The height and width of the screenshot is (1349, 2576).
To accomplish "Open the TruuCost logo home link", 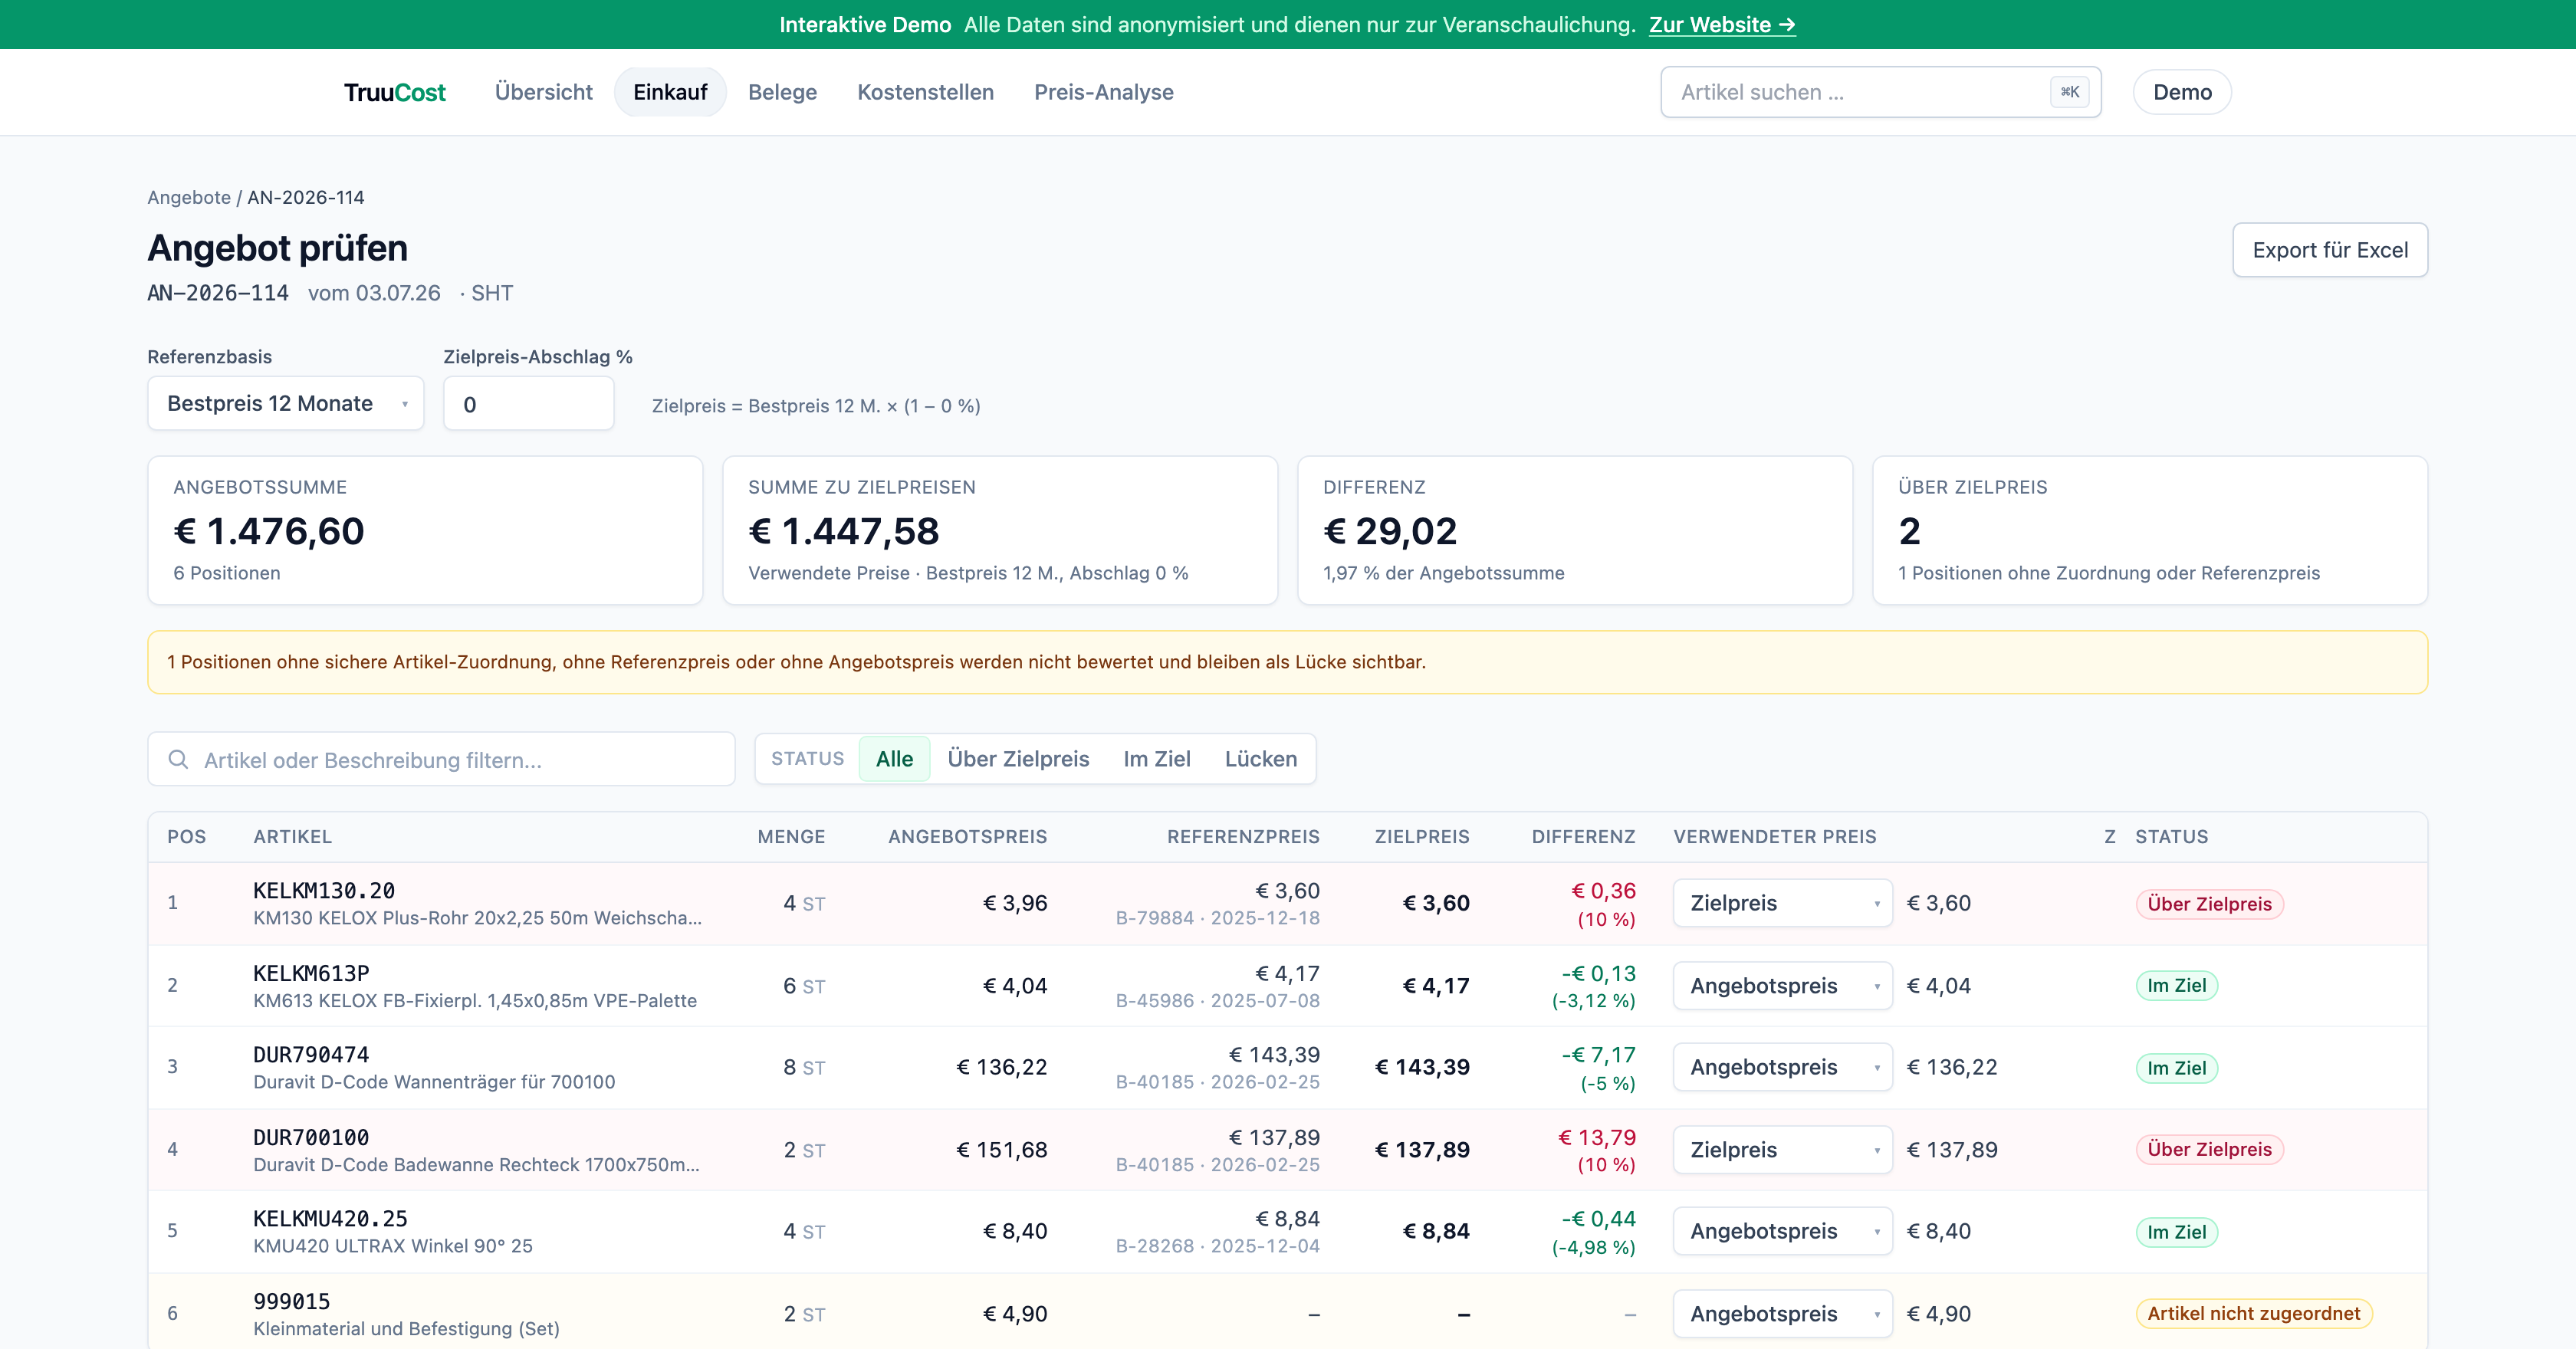I will coord(394,92).
